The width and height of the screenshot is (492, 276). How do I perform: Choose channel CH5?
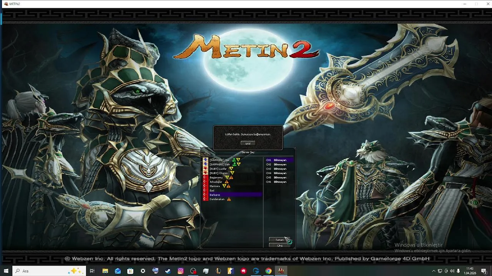coord(279,177)
